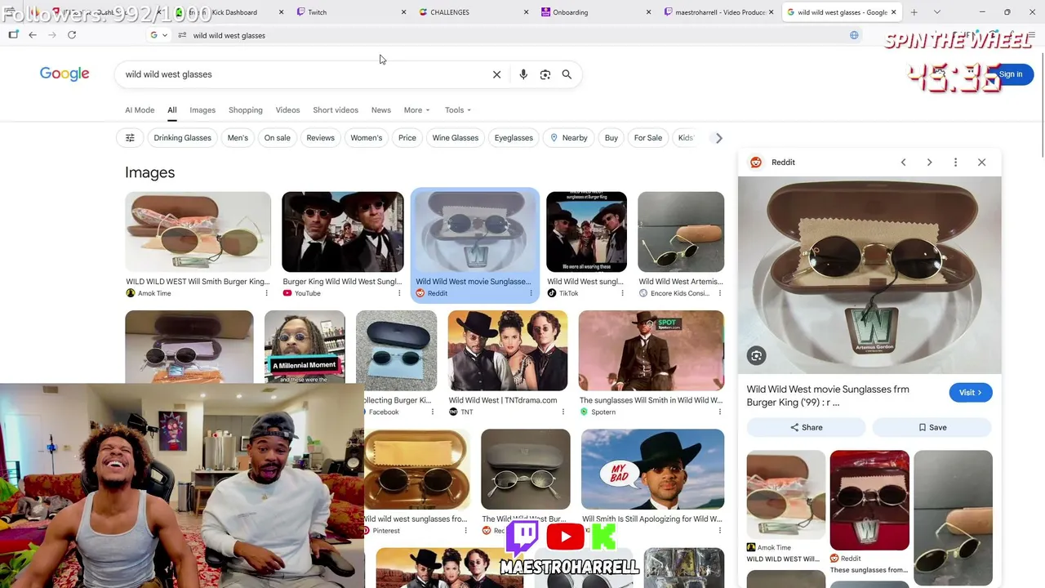Image resolution: width=1045 pixels, height=588 pixels.
Task: Close the Reddit image preview panel
Action: point(981,163)
